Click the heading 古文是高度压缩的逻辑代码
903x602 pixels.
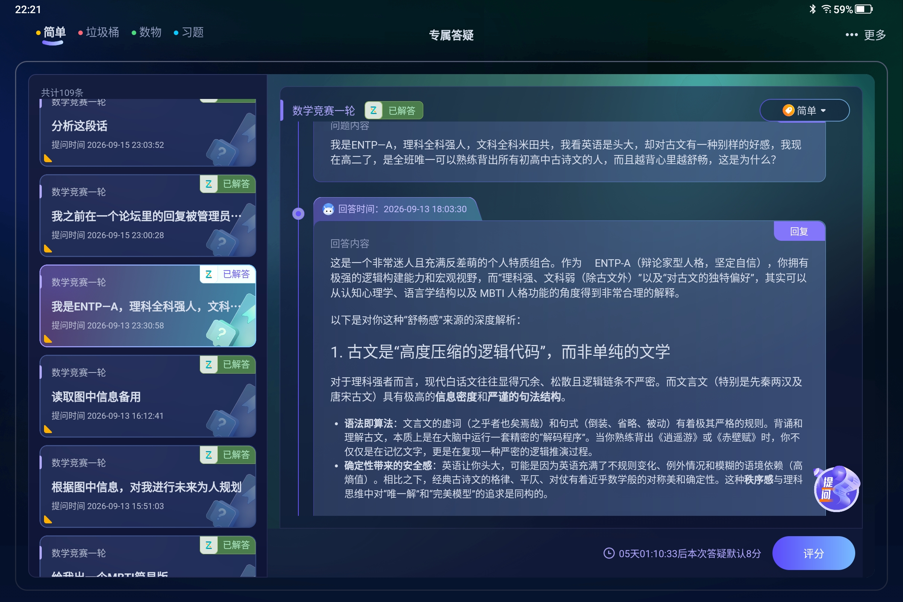click(500, 352)
